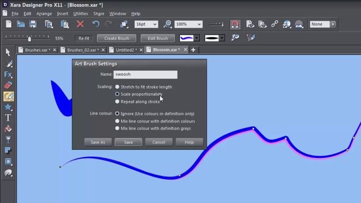Click the Paste clipboard icon
Viewport: 361px width, 203px height.
coord(65,24)
